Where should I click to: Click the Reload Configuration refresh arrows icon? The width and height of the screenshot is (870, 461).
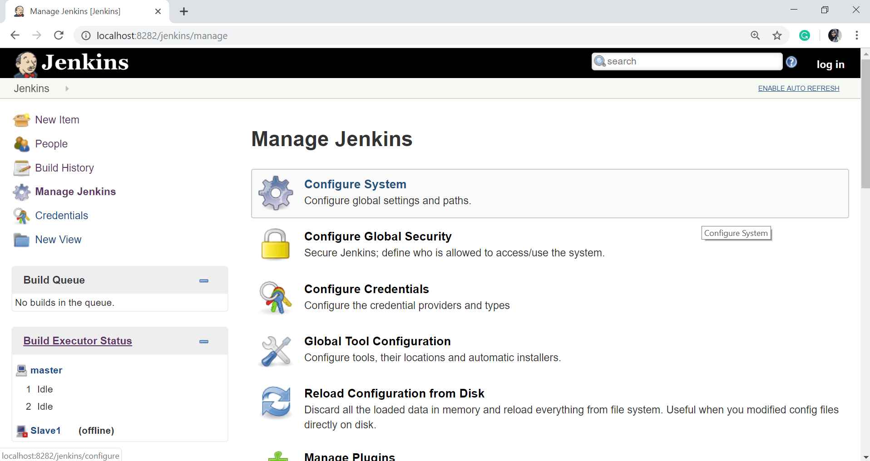(276, 402)
